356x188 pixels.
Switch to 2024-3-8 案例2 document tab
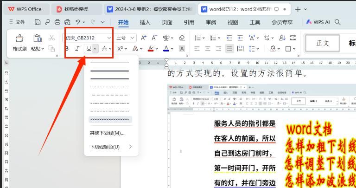click(151, 9)
